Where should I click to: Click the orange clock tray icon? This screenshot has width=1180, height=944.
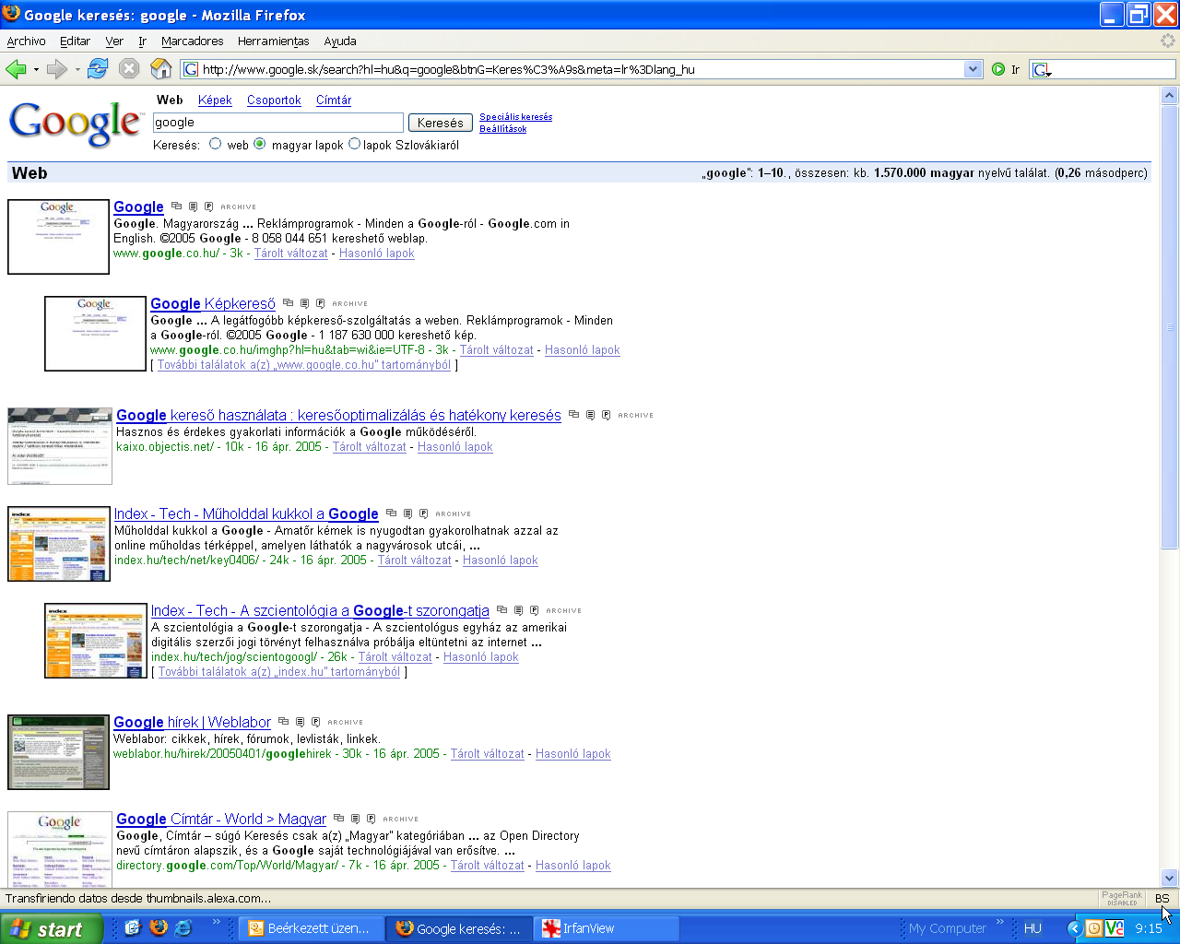(1094, 928)
